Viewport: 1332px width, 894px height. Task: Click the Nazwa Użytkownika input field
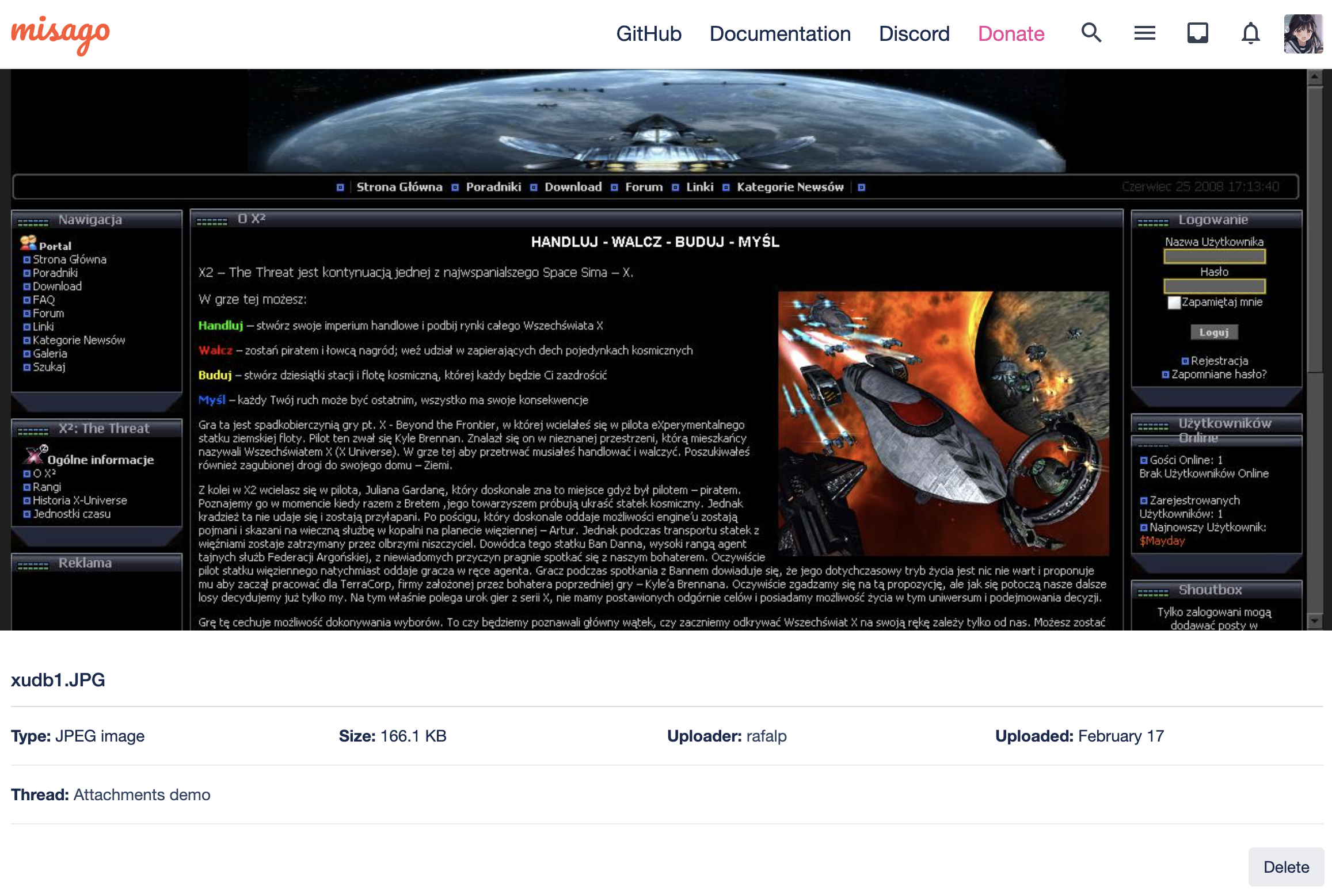point(1214,257)
